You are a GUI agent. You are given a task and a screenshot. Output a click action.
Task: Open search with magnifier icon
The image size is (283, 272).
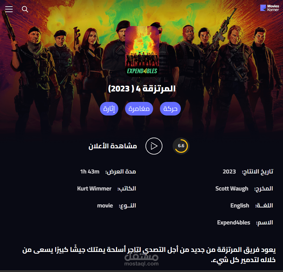(x=25, y=9)
